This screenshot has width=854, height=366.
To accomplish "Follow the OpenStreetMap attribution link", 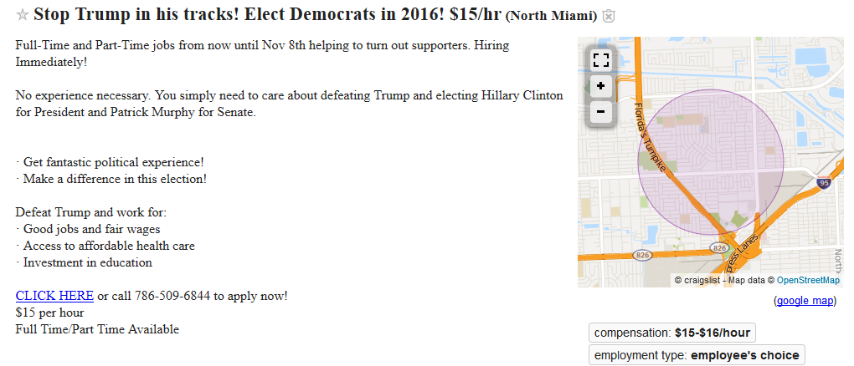I will click(808, 281).
